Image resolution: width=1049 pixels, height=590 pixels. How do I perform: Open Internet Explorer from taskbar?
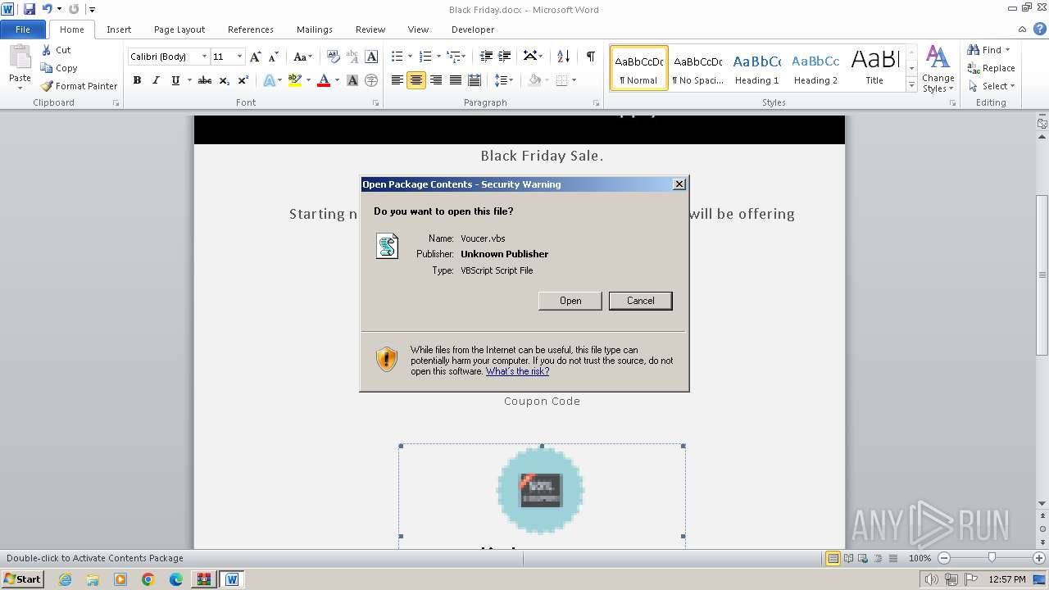pos(65,579)
